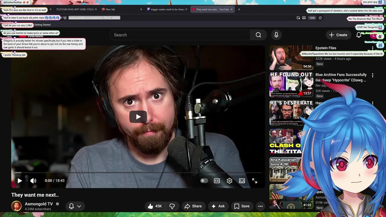The height and width of the screenshot is (217, 386).
Task: Click the video title They want me next
Action: (35, 195)
